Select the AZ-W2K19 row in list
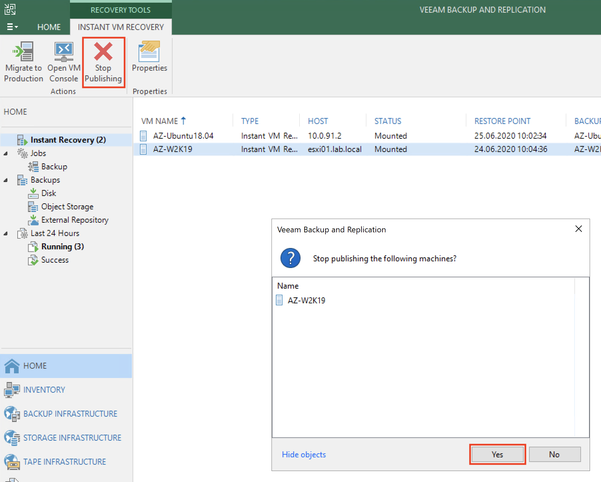The width and height of the screenshot is (601, 482). coord(367,149)
